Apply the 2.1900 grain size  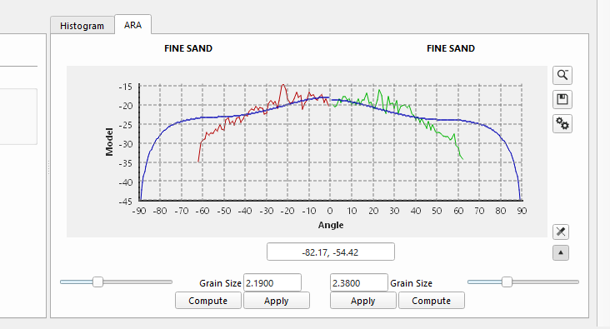pyautogui.click(x=277, y=301)
